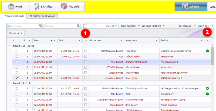Open the Team functions dropdown arrow

pyautogui.click(x=139, y=26)
